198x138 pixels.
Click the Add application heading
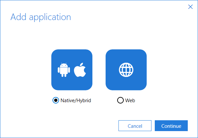[x=41, y=17]
